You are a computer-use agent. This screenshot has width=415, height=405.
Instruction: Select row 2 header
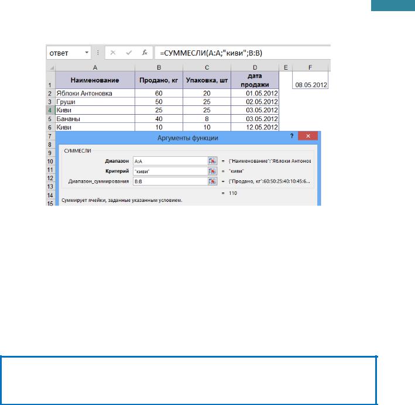[50, 94]
